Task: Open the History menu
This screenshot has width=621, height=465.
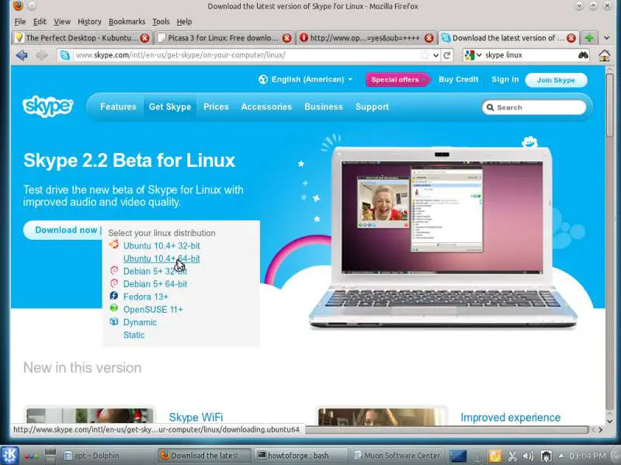Action: point(89,22)
